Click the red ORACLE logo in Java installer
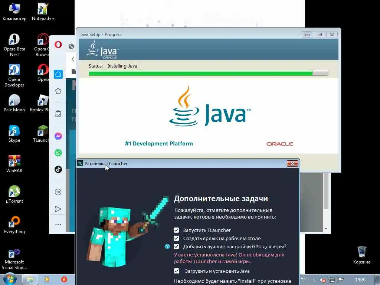The height and width of the screenshot is (285, 380). pyautogui.click(x=280, y=144)
